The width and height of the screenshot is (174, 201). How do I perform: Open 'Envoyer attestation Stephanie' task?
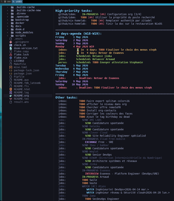[121, 62]
